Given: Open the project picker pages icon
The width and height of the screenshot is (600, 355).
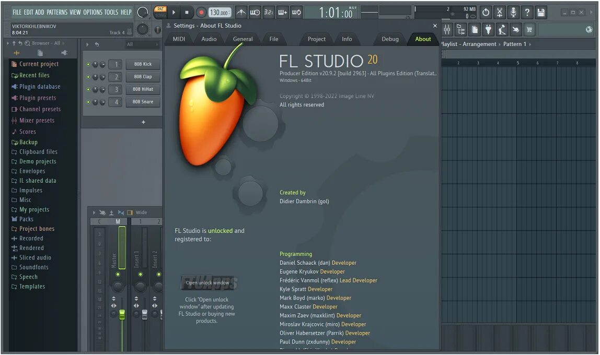Looking at the screenshot, I should (x=475, y=29).
